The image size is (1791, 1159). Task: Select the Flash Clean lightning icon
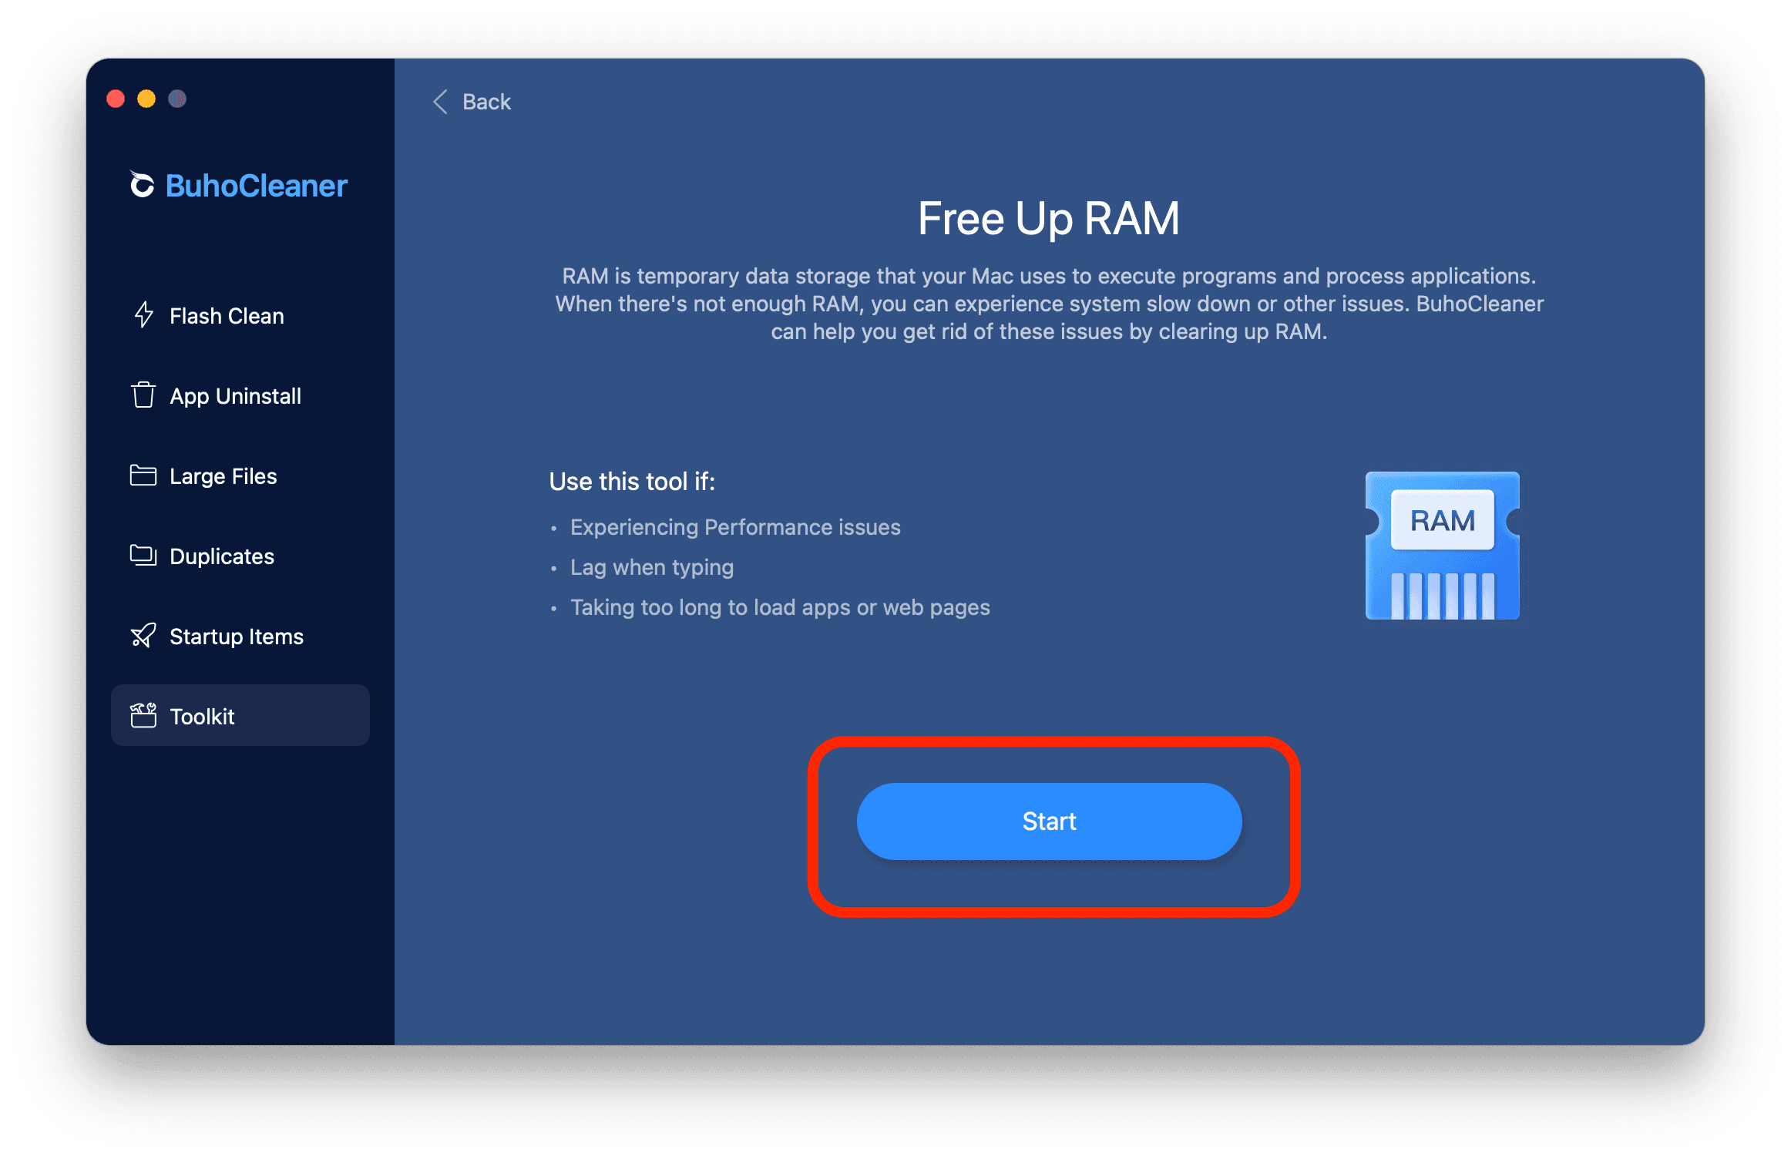tap(143, 315)
